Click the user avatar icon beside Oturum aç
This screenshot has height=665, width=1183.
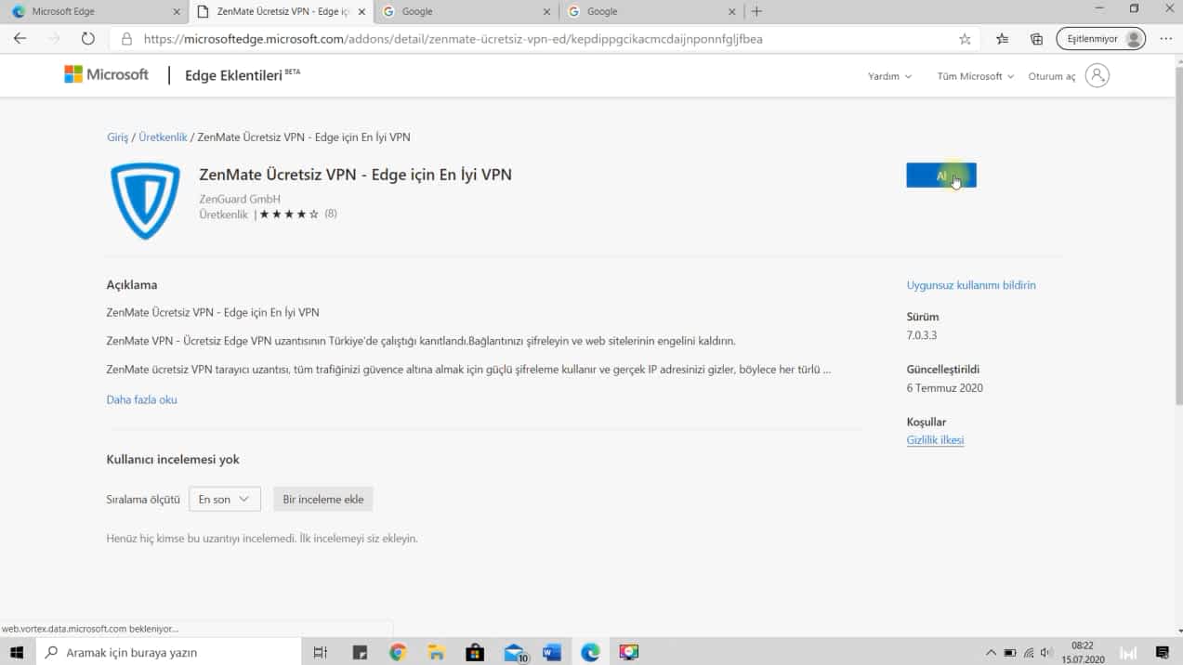click(1097, 75)
